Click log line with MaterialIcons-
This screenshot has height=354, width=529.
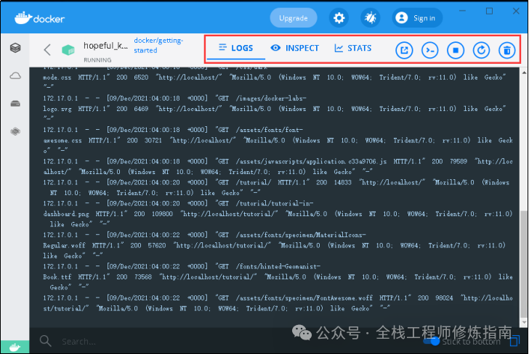(274, 245)
